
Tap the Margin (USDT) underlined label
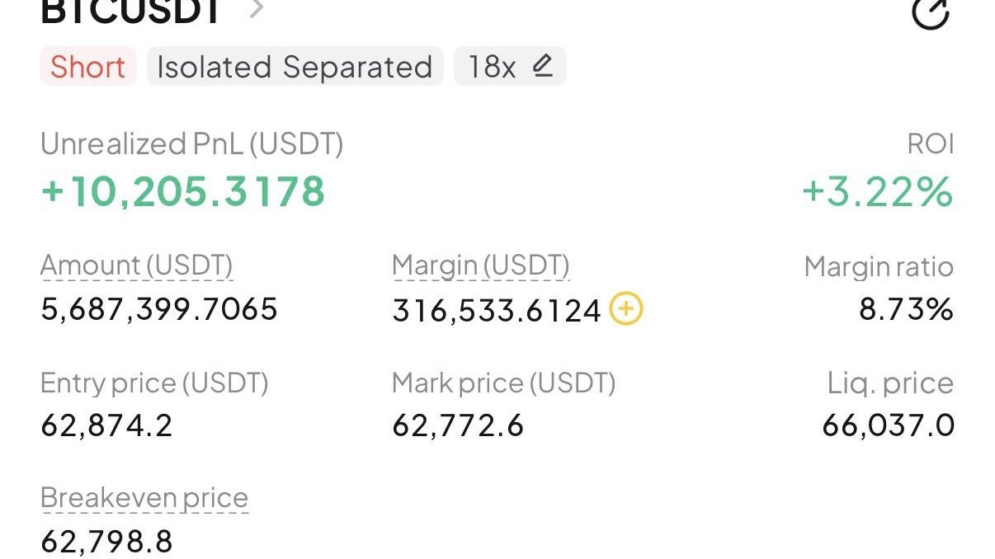pyautogui.click(x=481, y=265)
